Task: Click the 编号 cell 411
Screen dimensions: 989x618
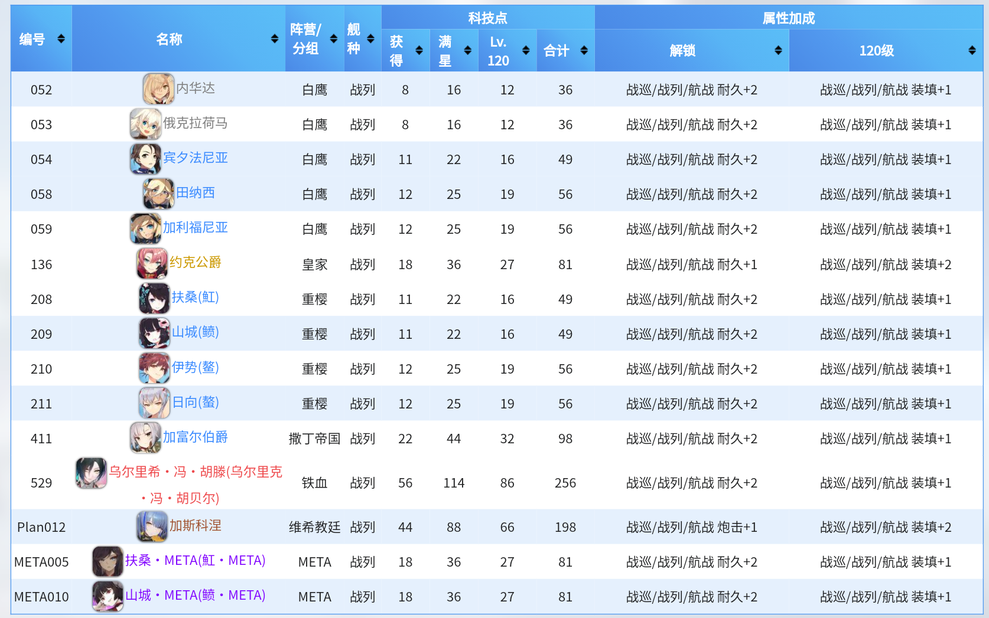Action: [41, 439]
